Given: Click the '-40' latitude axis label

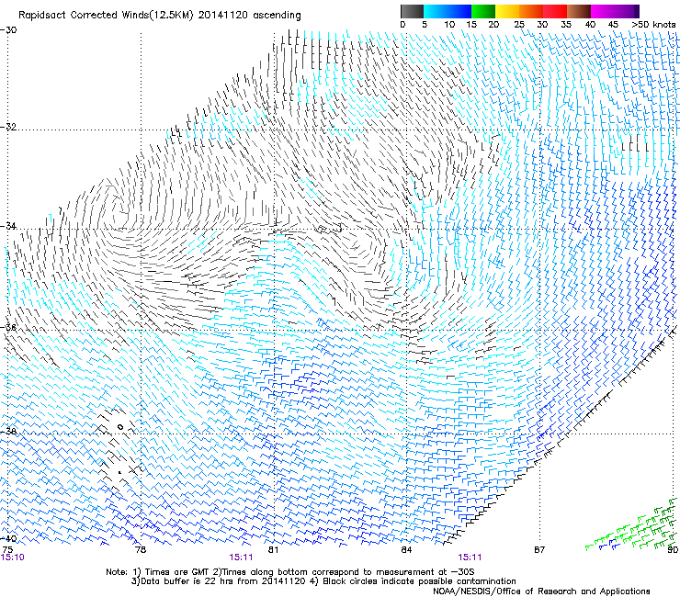Looking at the screenshot, I should [8, 539].
